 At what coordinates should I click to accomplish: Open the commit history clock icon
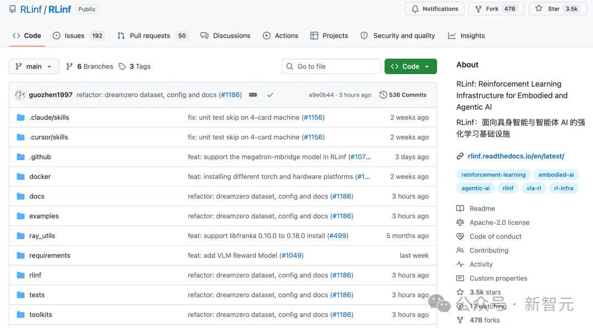(383, 95)
